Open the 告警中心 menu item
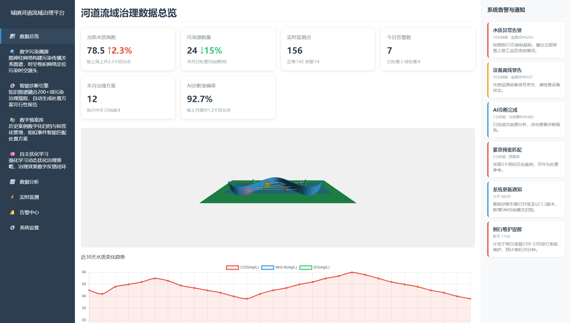 (29, 213)
